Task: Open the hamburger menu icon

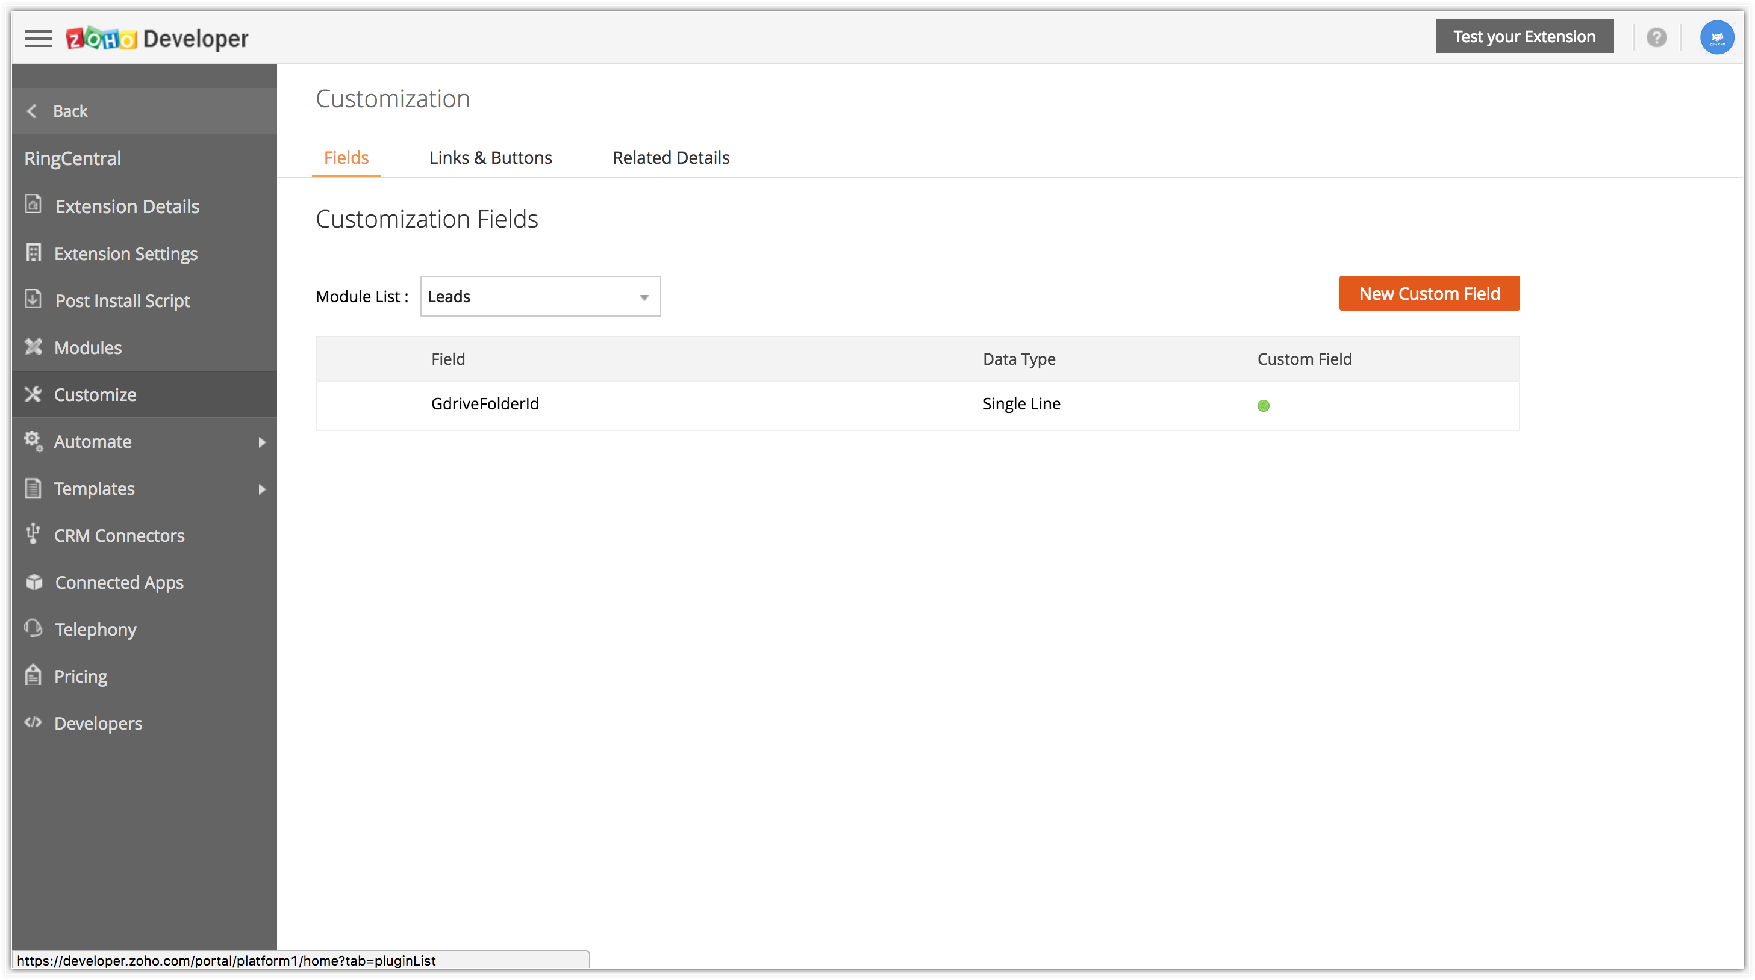Action: click(38, 38)
